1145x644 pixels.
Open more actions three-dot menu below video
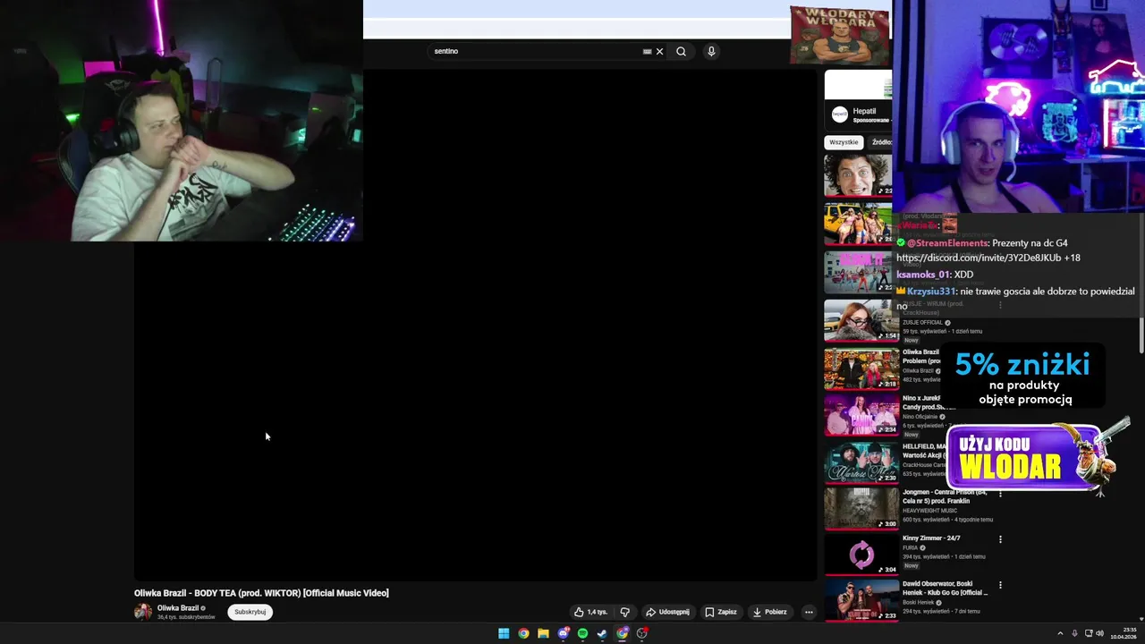coord(809,612)
